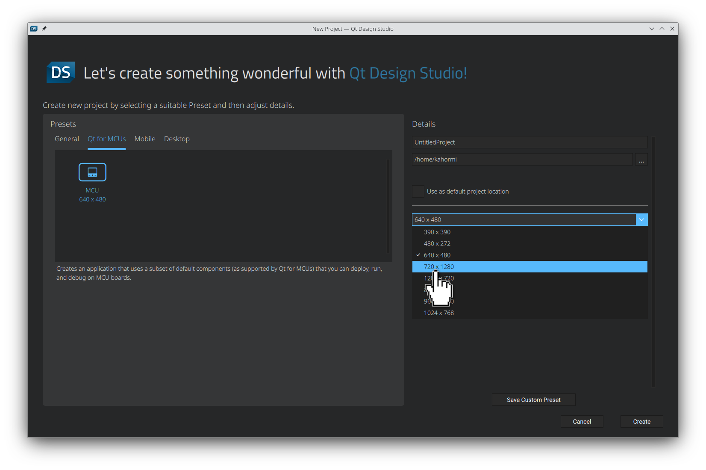
Task: Switch to the Mobile presets tab
Action: [145, 139]
